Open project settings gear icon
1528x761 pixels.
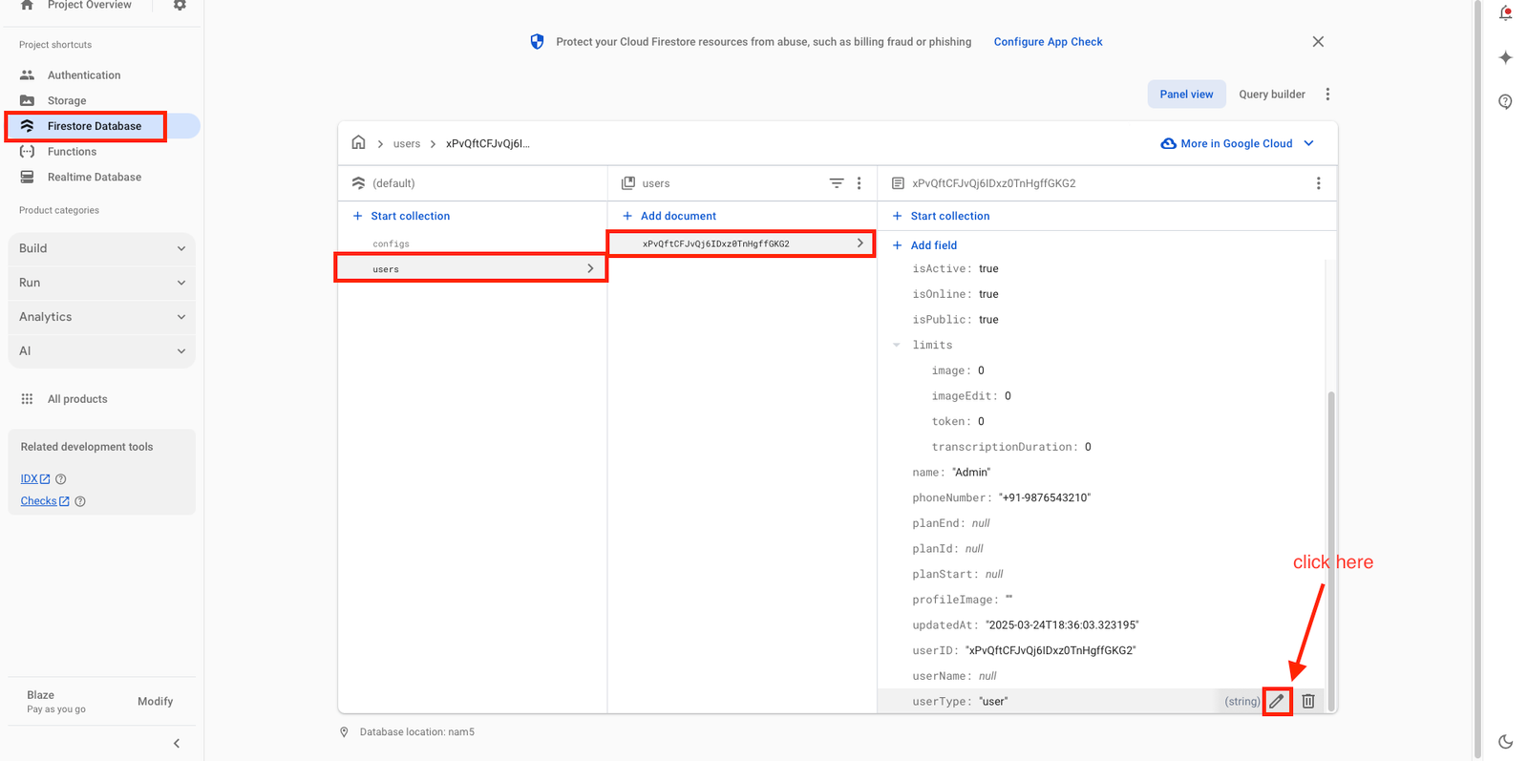180,6
